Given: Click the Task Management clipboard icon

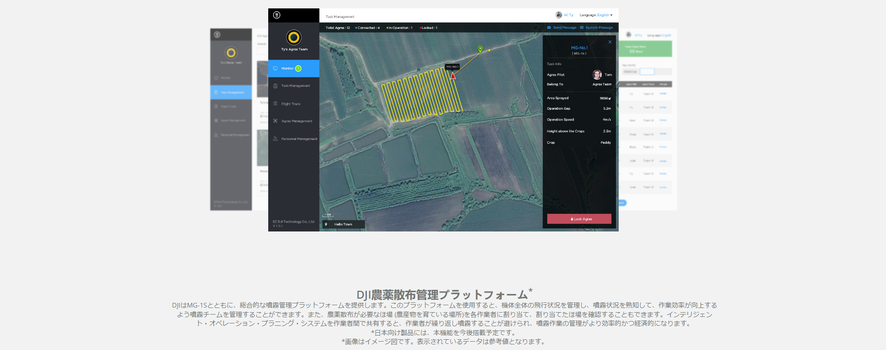Looking at the screenshot, I should [275, 86].
